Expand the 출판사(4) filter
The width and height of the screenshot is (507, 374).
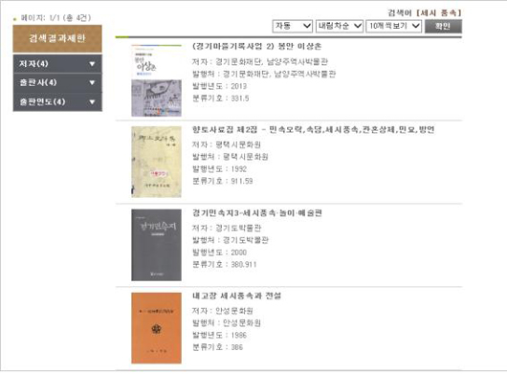57,83
